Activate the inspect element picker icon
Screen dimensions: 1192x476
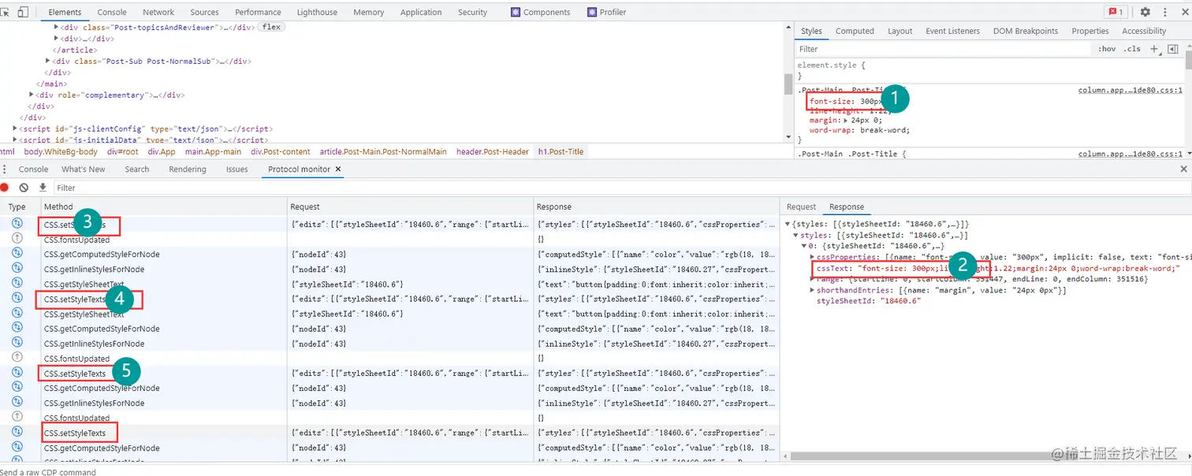[6, 12]
